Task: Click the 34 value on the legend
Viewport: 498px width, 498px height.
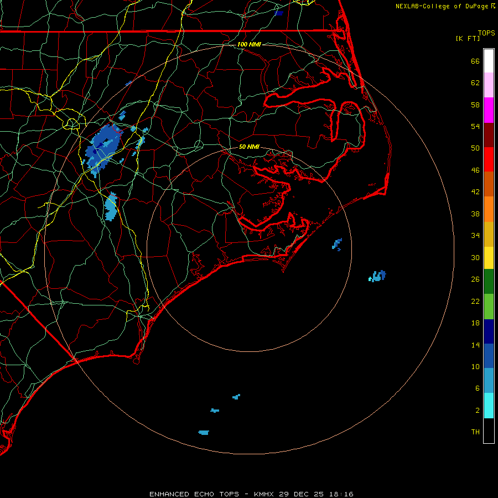Action: point(475,236)
